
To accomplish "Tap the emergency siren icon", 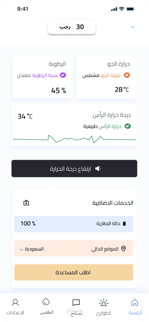I will pyautogui.click(x=104, y=303).
